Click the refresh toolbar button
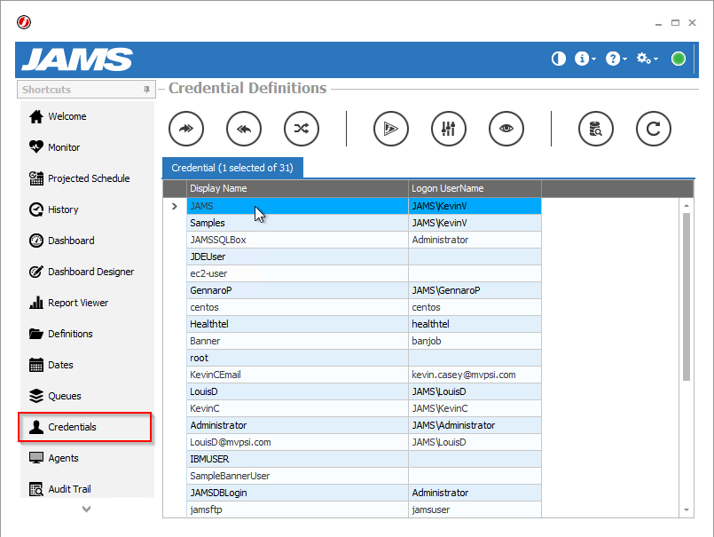714x537 pixels. point(654,129)
